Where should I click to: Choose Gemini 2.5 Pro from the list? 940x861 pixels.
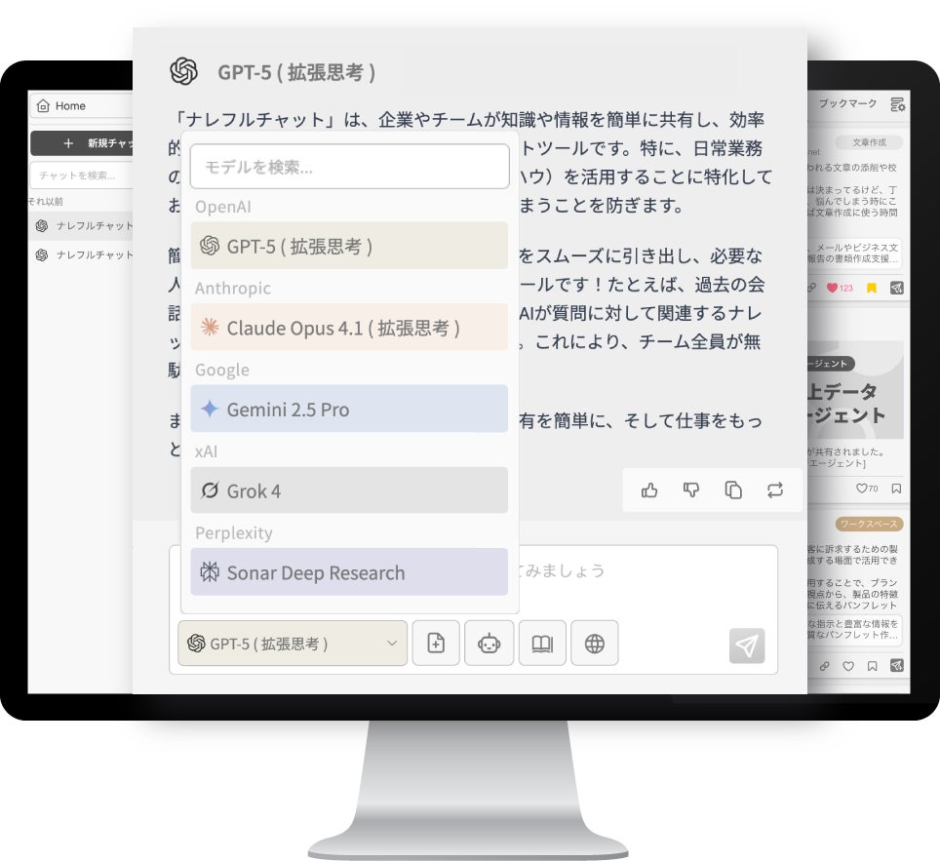349,409
